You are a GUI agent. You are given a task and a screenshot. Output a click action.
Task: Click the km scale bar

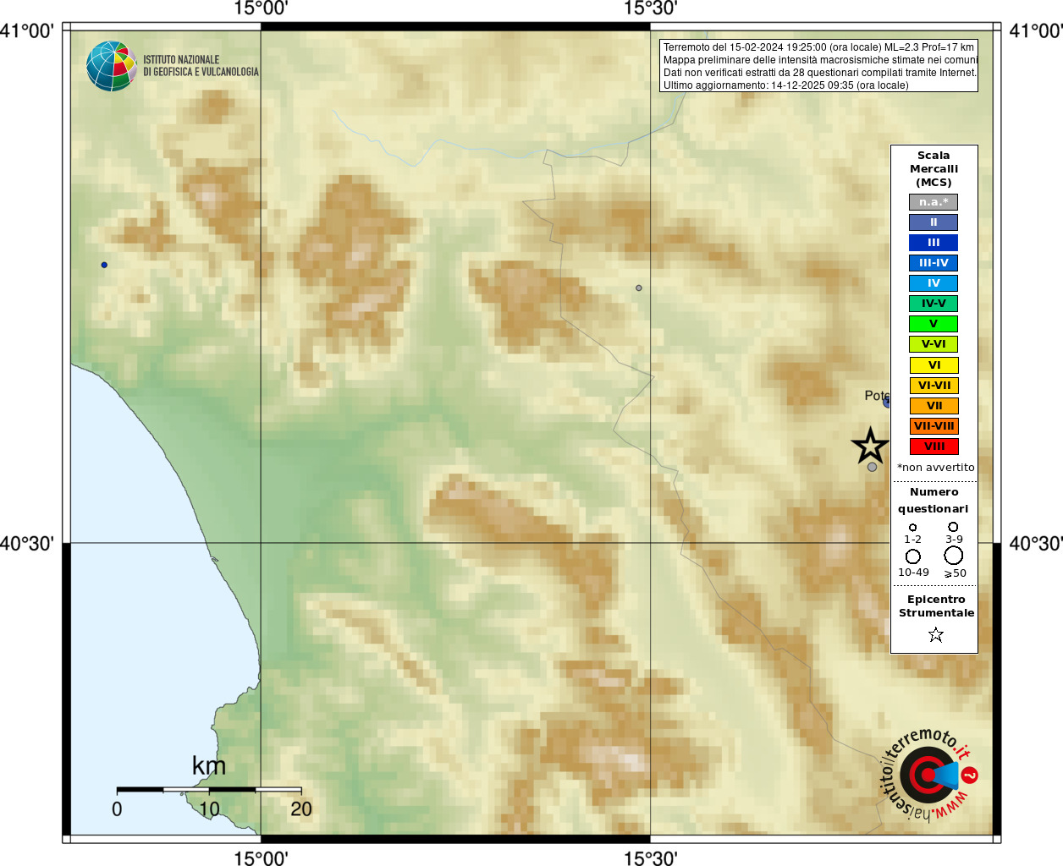209,790
